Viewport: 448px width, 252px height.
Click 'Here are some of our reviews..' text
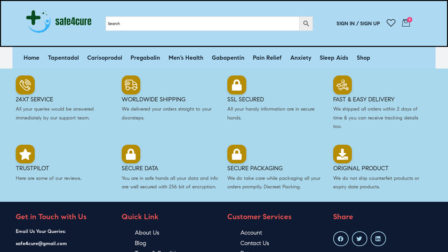[49, 178]
